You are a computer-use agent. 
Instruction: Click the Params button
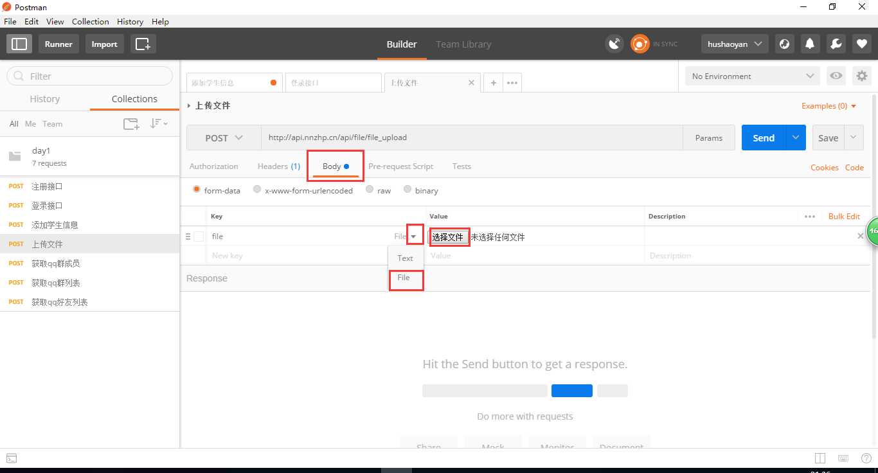coord(709,138)
